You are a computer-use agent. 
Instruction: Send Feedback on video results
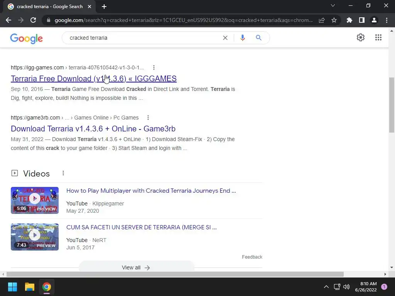(252, 257)
